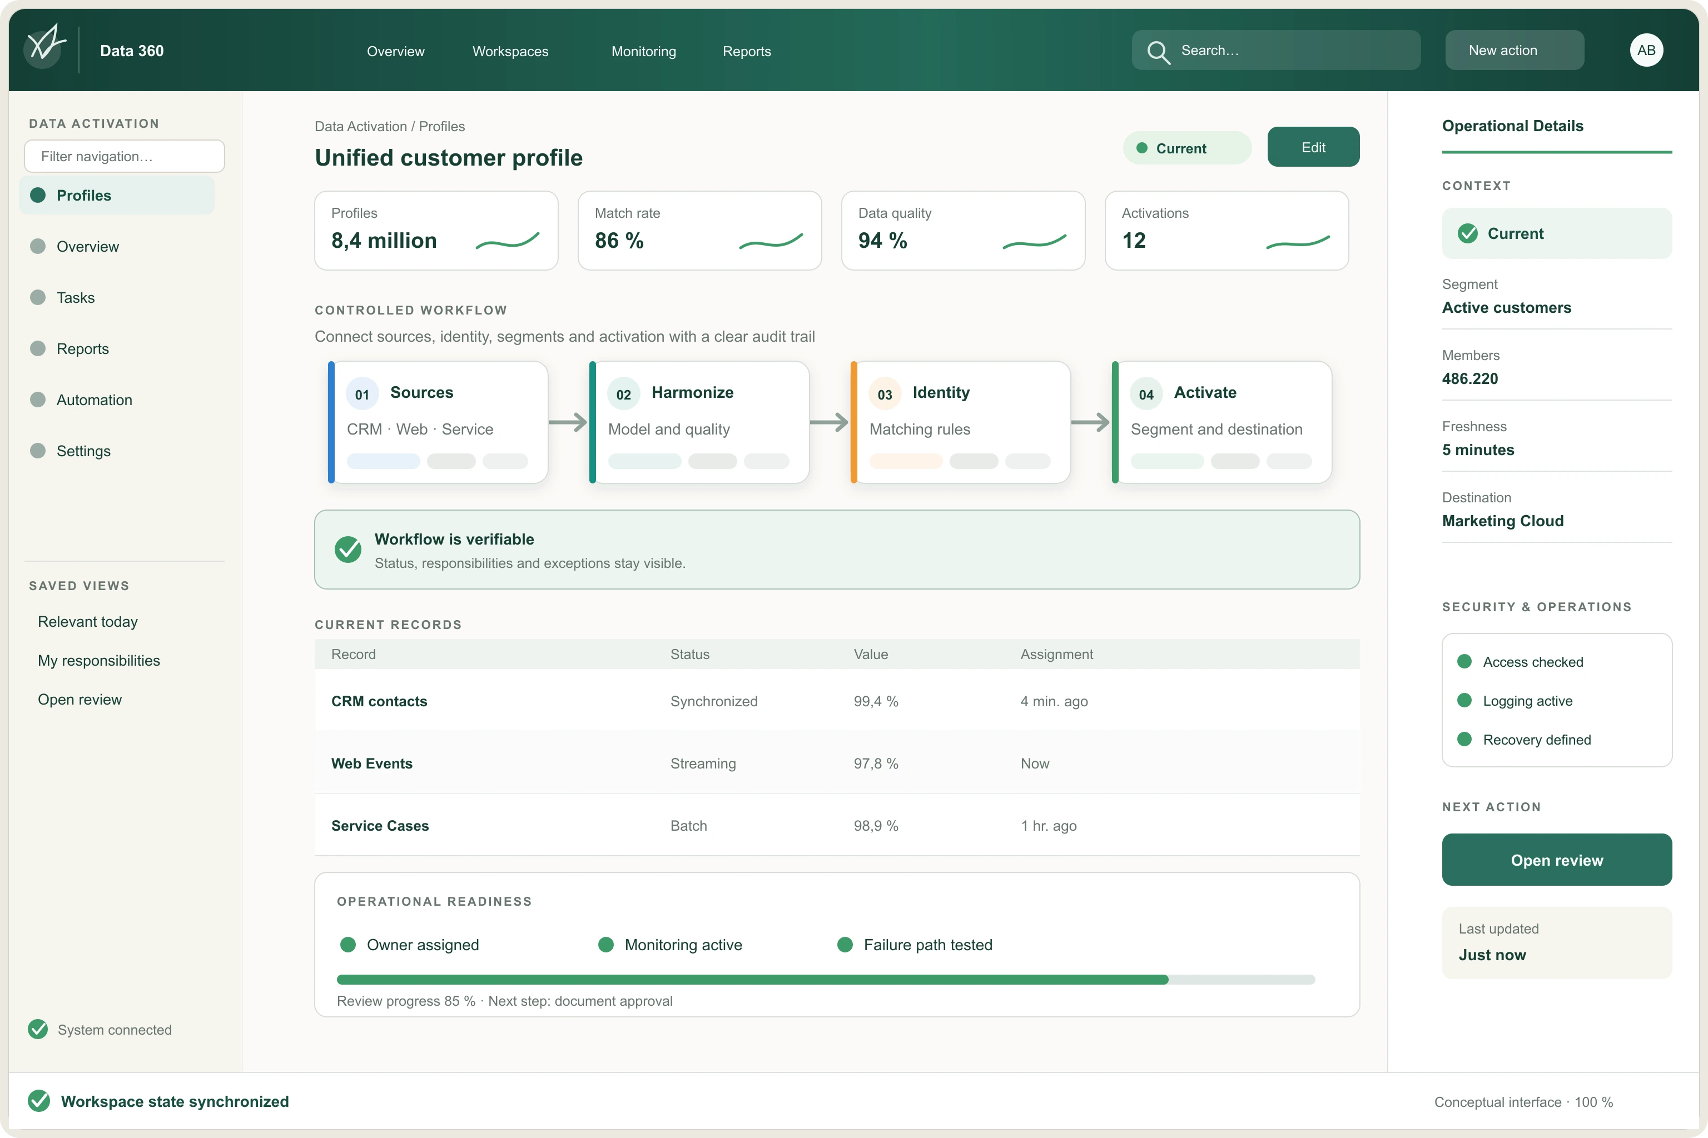Click the Filter navigation input

click(x=124, y=156)
